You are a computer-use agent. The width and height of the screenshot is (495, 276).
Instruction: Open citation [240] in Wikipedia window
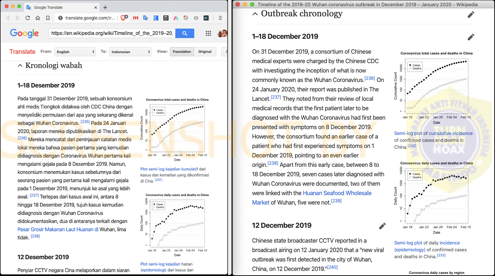[x=332, y=267]
